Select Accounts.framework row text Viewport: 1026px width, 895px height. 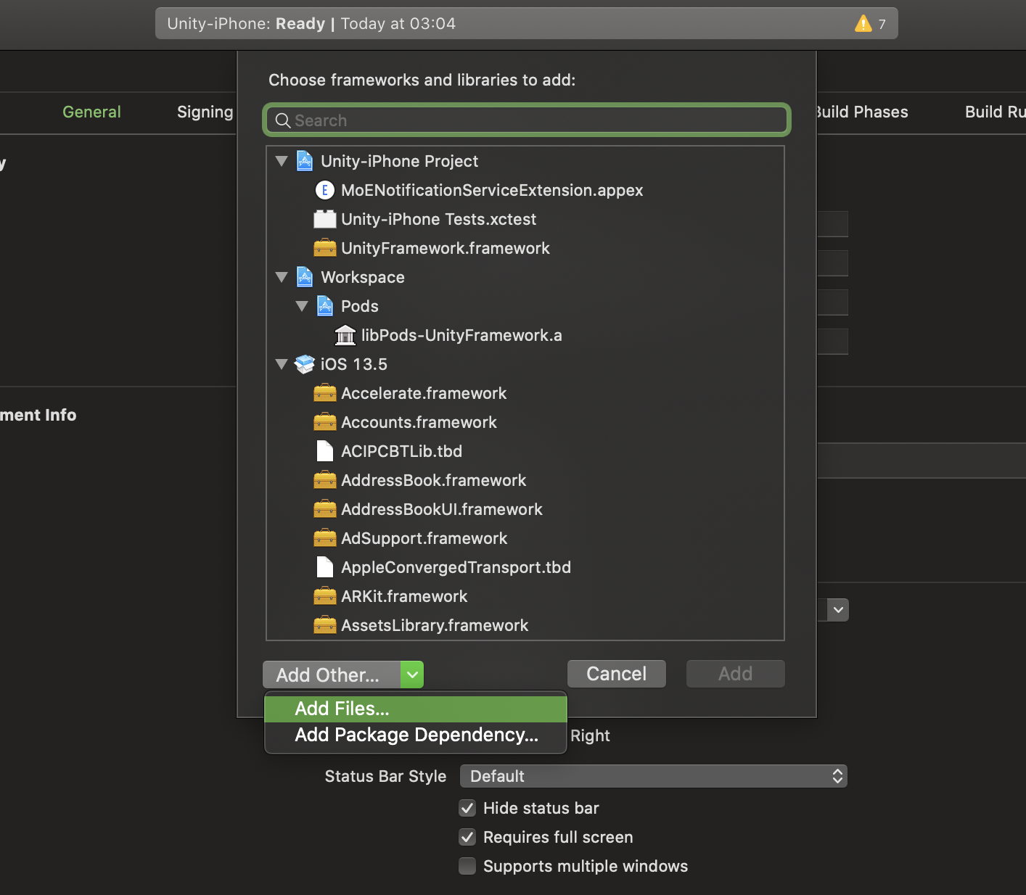419,422
